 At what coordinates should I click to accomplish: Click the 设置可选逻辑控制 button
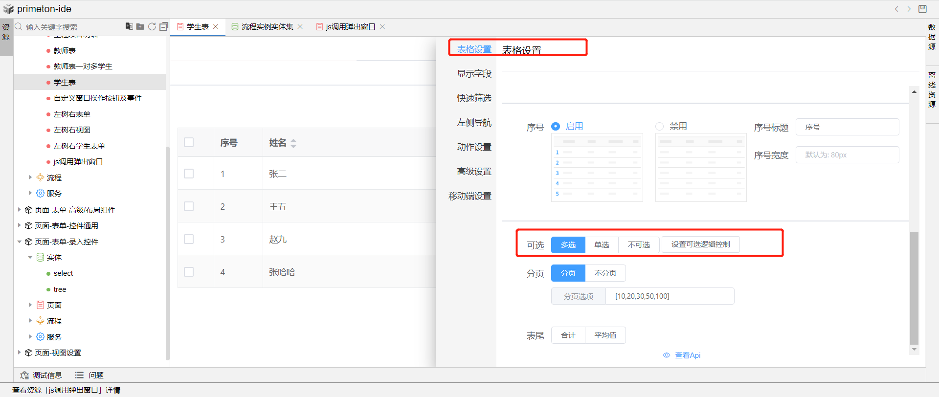(x=700, y=244)
